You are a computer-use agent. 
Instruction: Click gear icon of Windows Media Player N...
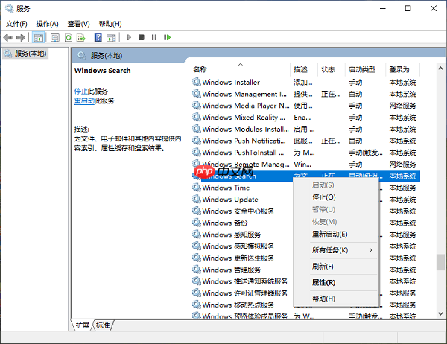(x=197, y=106)
